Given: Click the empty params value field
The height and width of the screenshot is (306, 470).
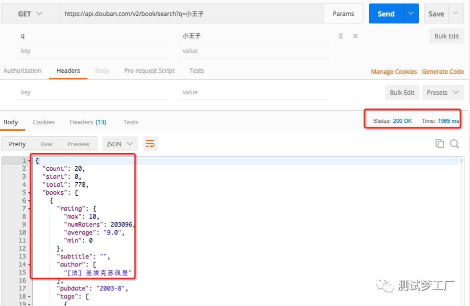Looking at the screenshot, I should click(254, 51).
